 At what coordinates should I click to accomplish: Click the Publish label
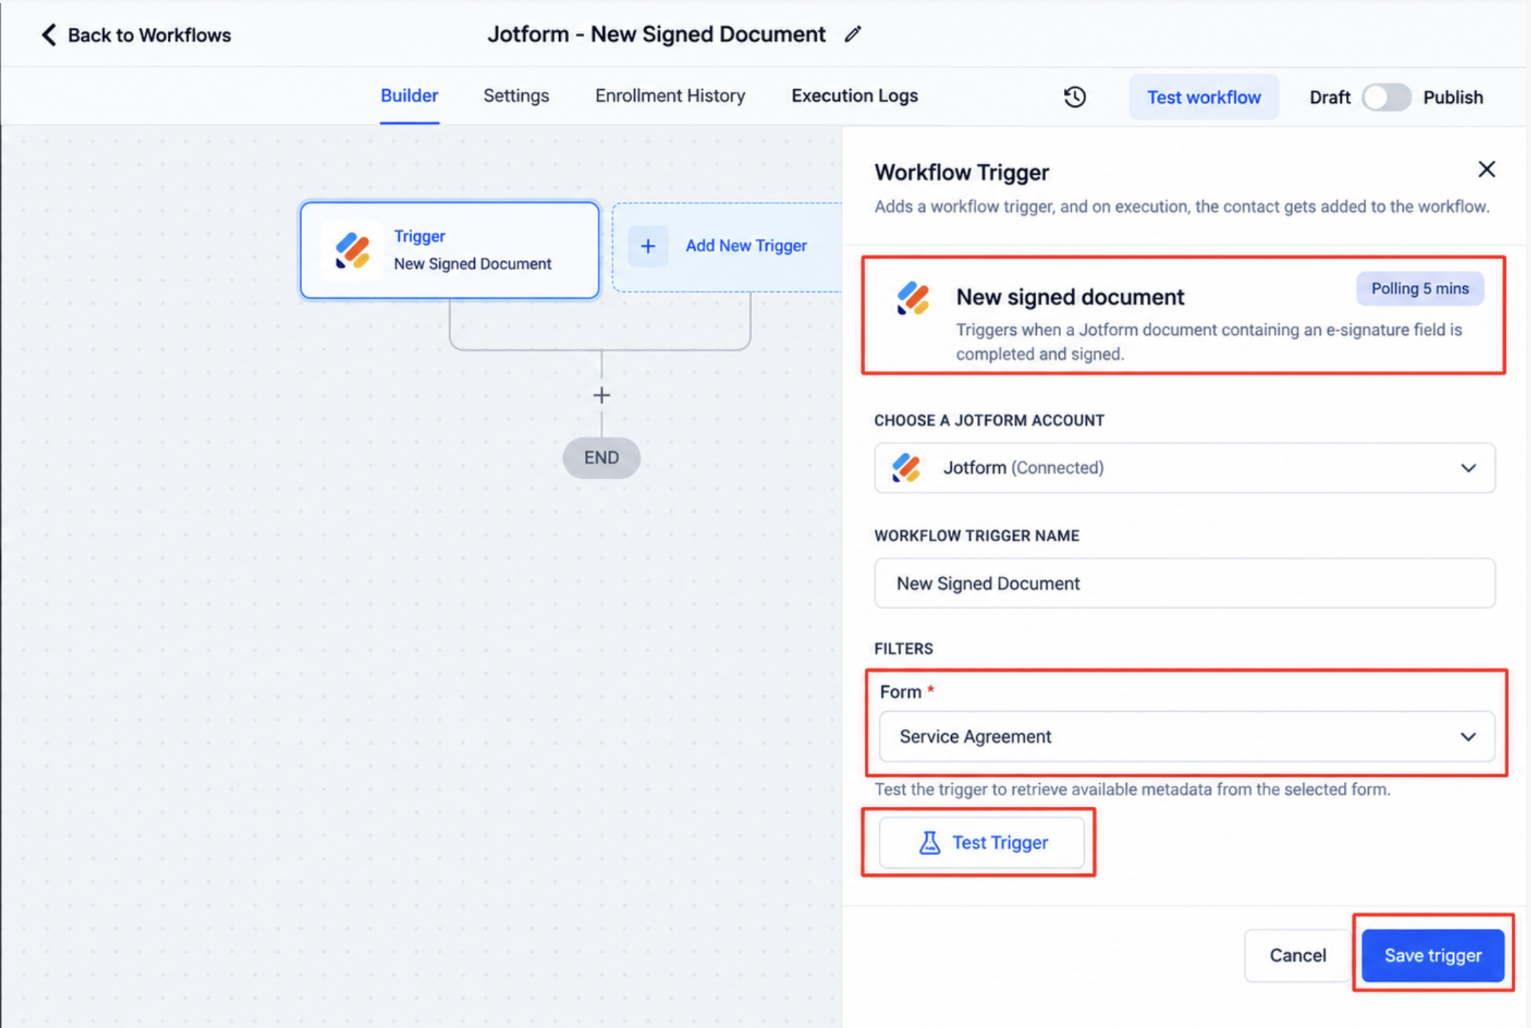point(1452,97)
